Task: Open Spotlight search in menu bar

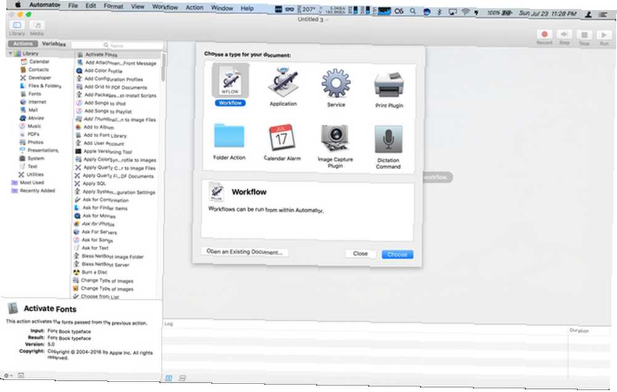Action: [412, 11]
